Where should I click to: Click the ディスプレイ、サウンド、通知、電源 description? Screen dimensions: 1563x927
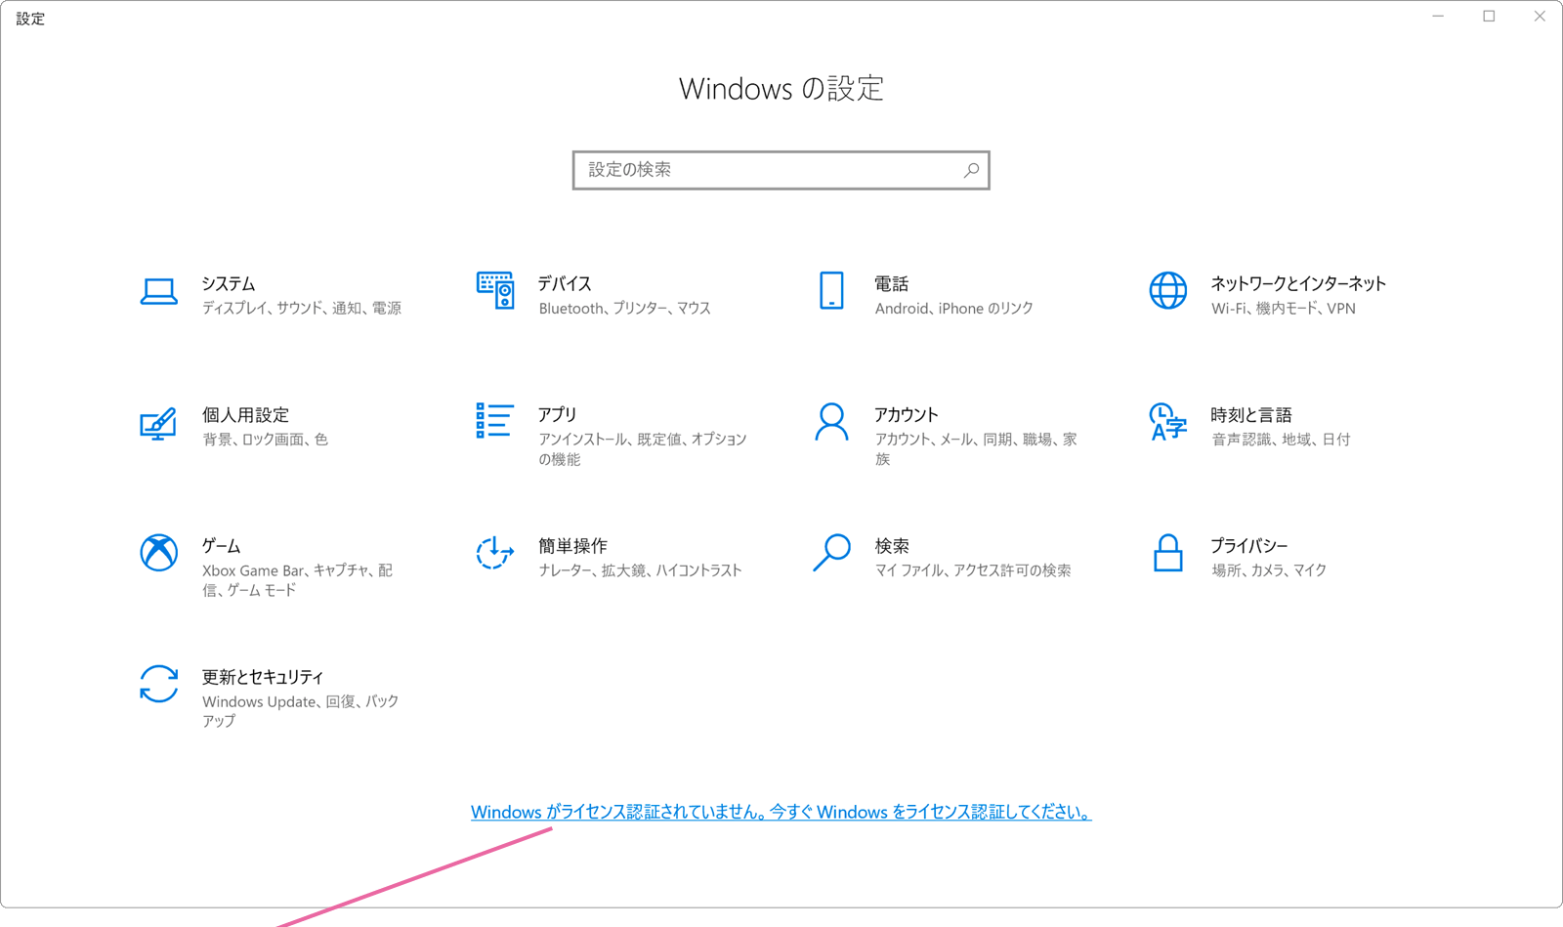pos(302,309)
